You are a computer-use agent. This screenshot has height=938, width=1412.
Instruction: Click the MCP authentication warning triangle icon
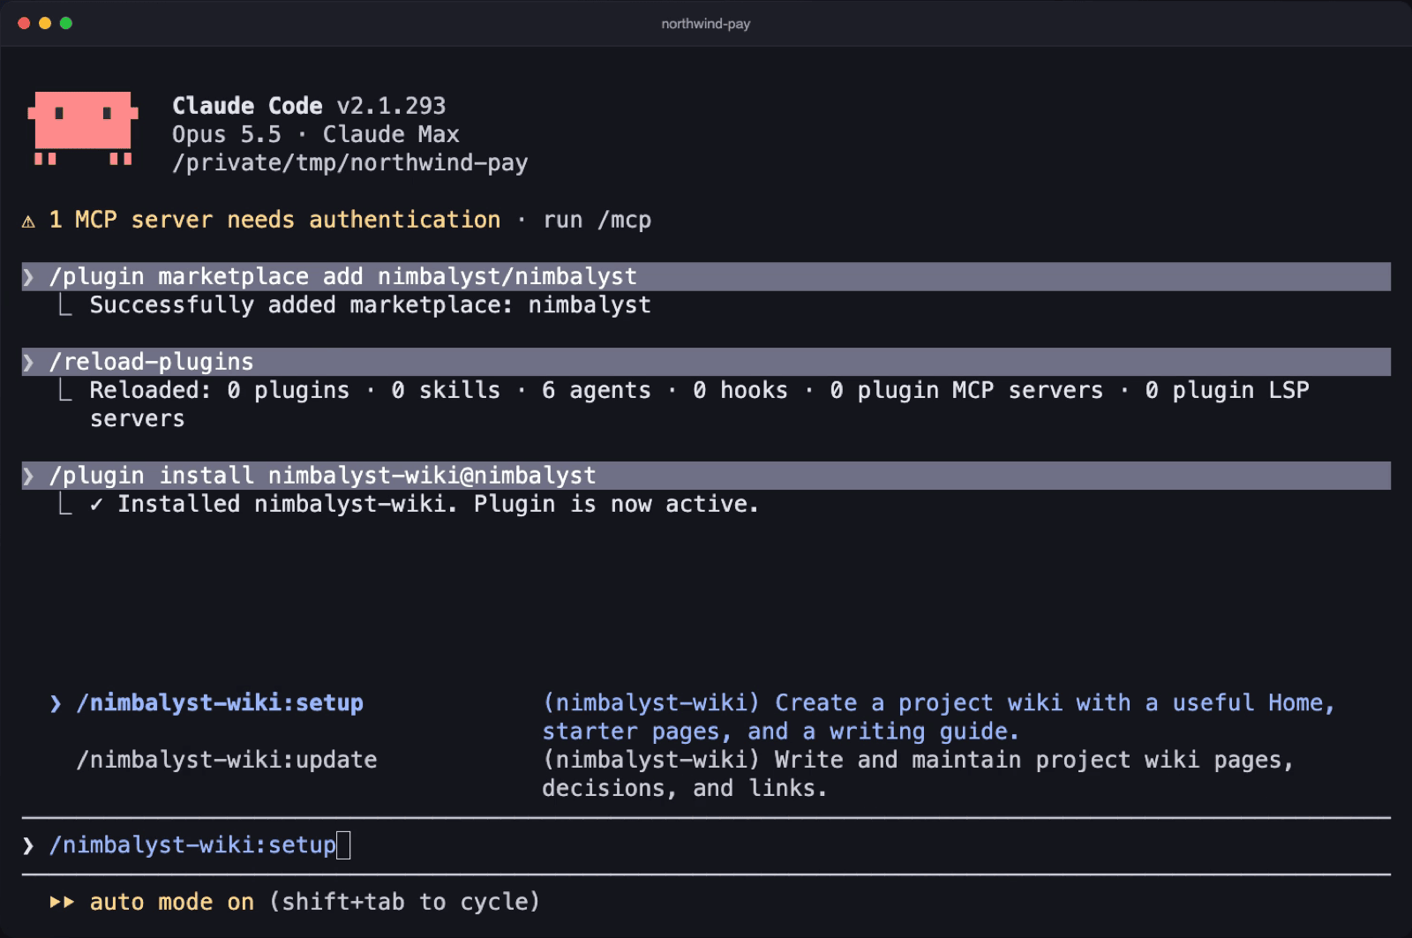[28, 221]
